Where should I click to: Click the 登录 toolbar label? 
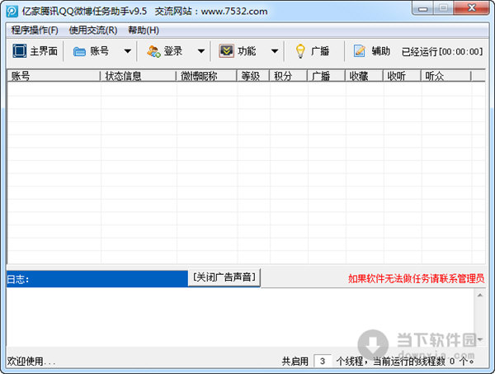173,51
